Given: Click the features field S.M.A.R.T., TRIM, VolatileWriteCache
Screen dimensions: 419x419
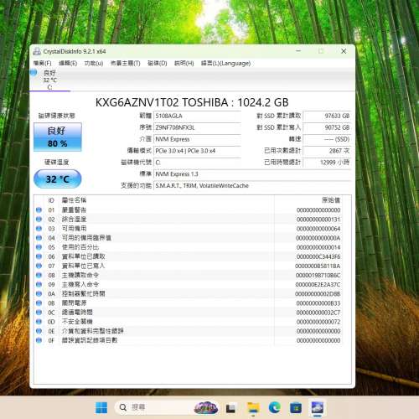Looking at the screenshot, I should pyautogui.click(x=252, y=186).
